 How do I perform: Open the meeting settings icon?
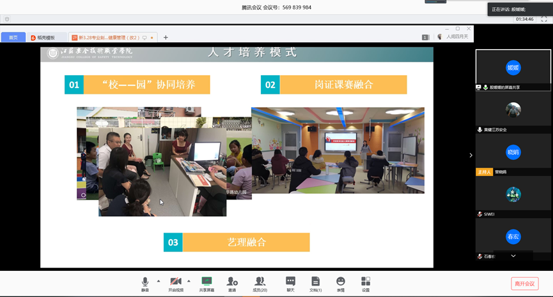pos(366,282)
